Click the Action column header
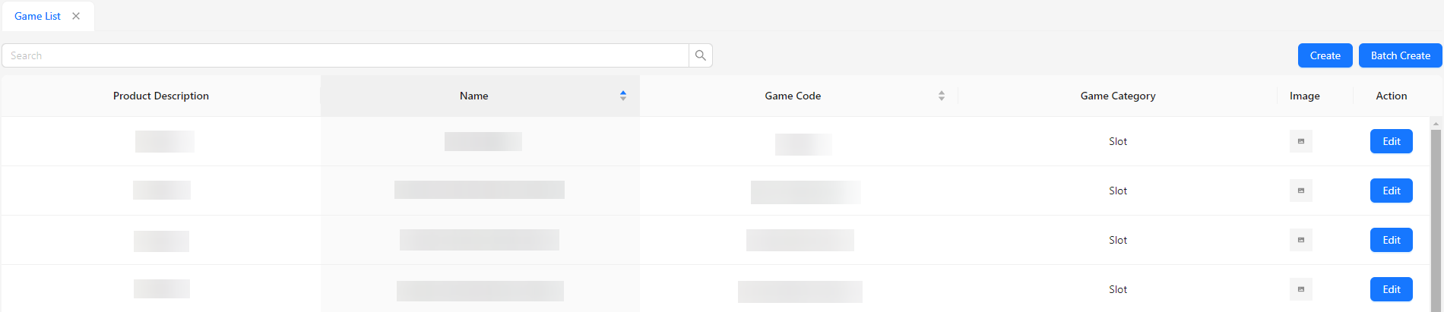 (x=1392, y=96)
